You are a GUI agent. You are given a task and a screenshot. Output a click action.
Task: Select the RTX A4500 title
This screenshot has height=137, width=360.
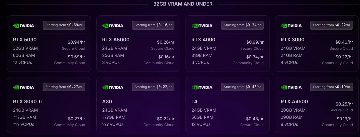[294, 101]
